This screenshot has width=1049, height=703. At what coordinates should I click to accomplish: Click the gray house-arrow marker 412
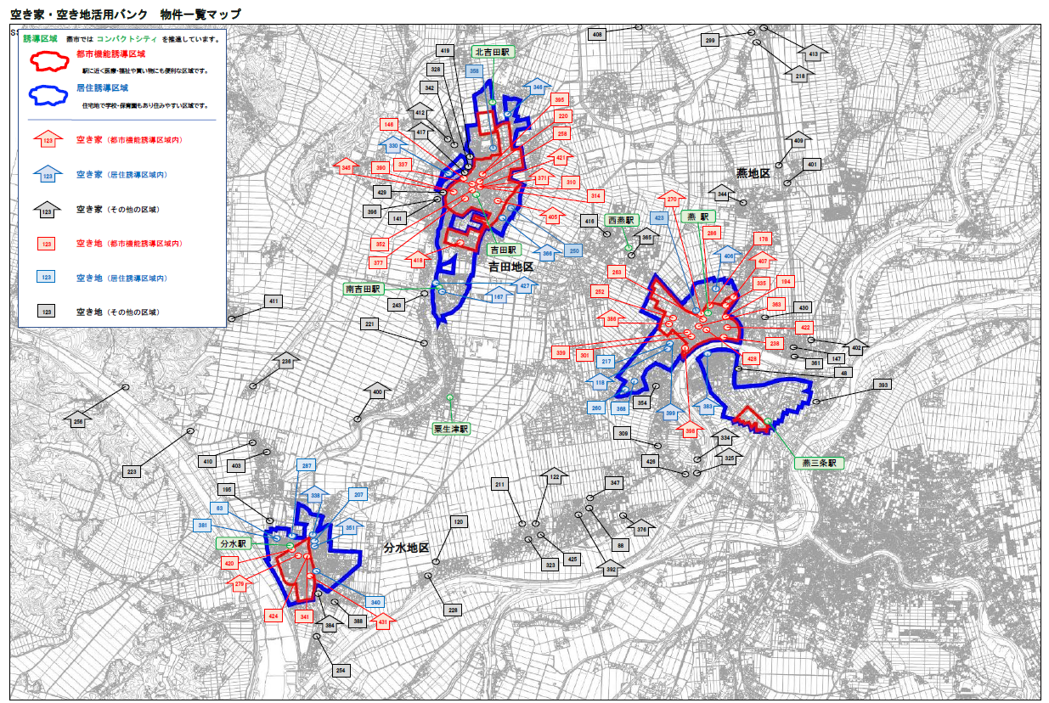click(420, 111)
